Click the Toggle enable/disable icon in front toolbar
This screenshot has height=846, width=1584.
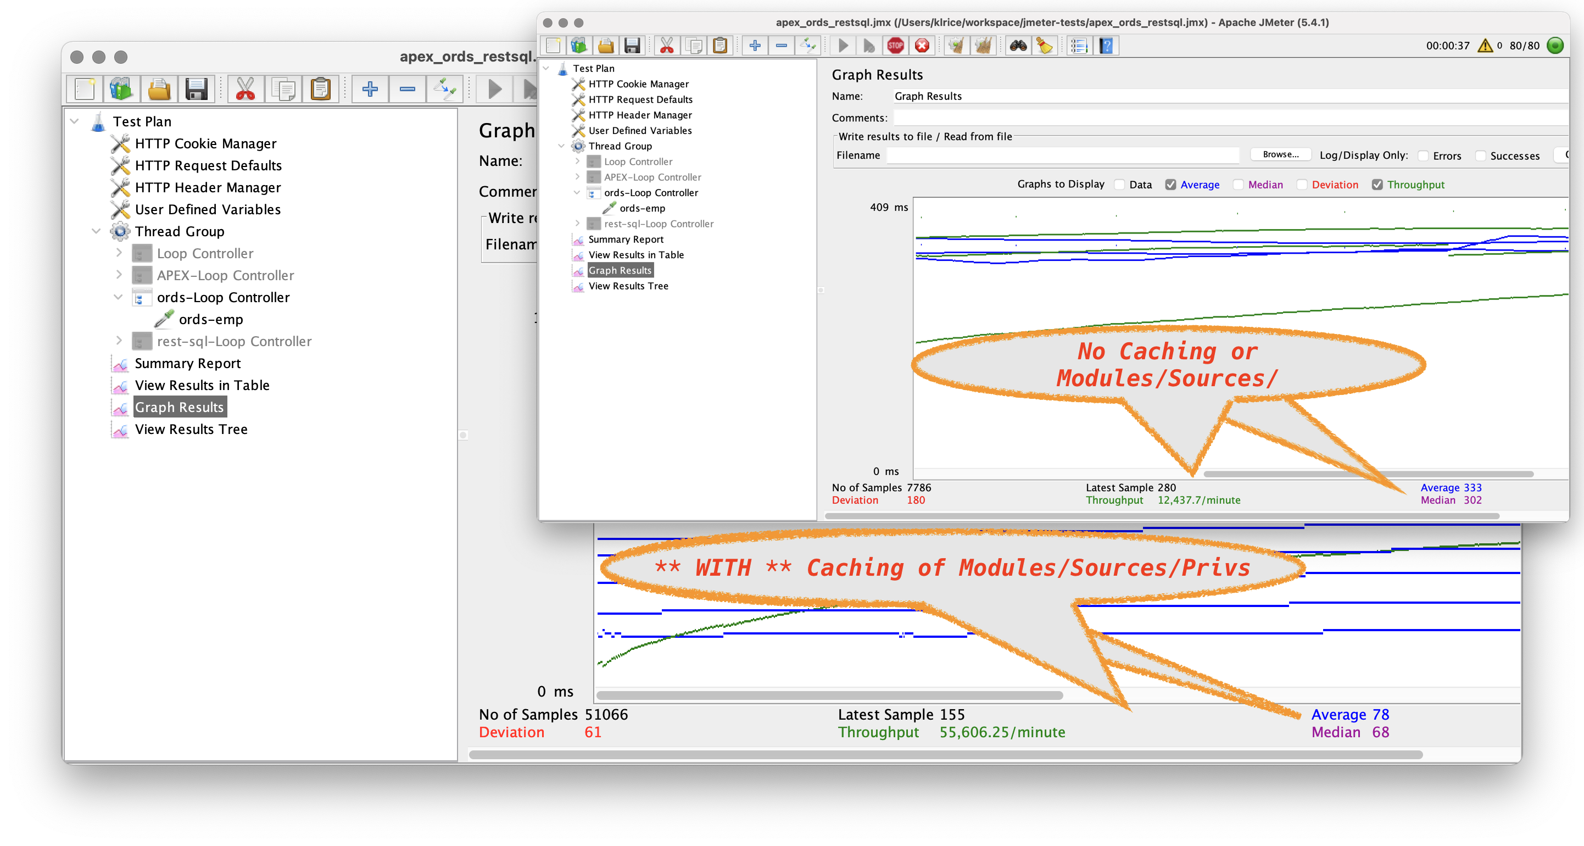[808, 46]
